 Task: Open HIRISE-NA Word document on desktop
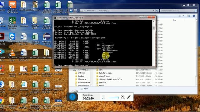tap(24, 55)
